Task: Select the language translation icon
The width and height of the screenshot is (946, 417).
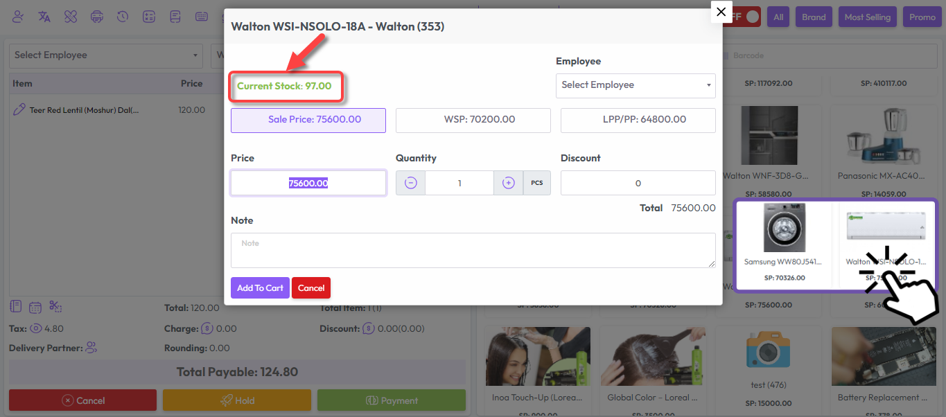Action: click(x=44, y=17)
